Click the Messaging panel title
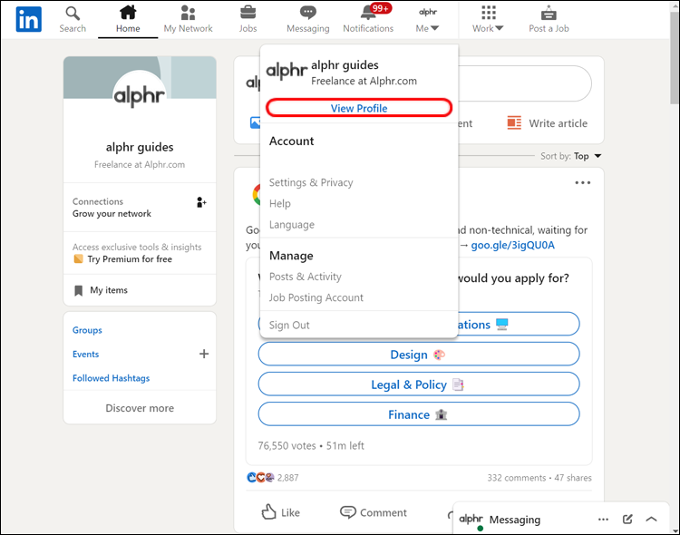This screenshot has width=680, height=535. pos(515,520)
